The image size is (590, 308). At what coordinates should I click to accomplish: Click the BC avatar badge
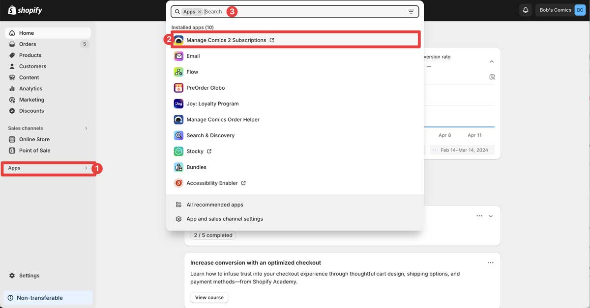580,10
